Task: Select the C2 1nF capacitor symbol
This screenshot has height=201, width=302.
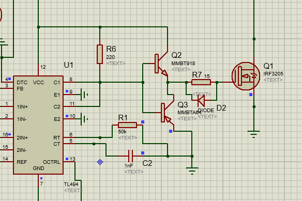Action: [131, 156]
